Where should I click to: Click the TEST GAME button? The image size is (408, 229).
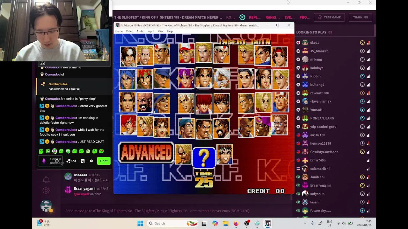coord(329,17)
